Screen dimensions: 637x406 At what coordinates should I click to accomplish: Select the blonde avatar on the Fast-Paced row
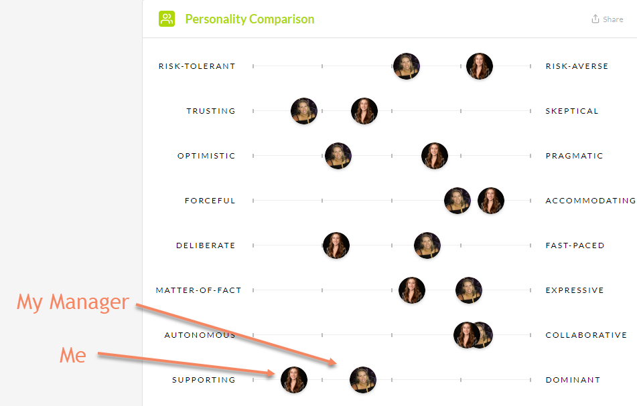point(427,245)
